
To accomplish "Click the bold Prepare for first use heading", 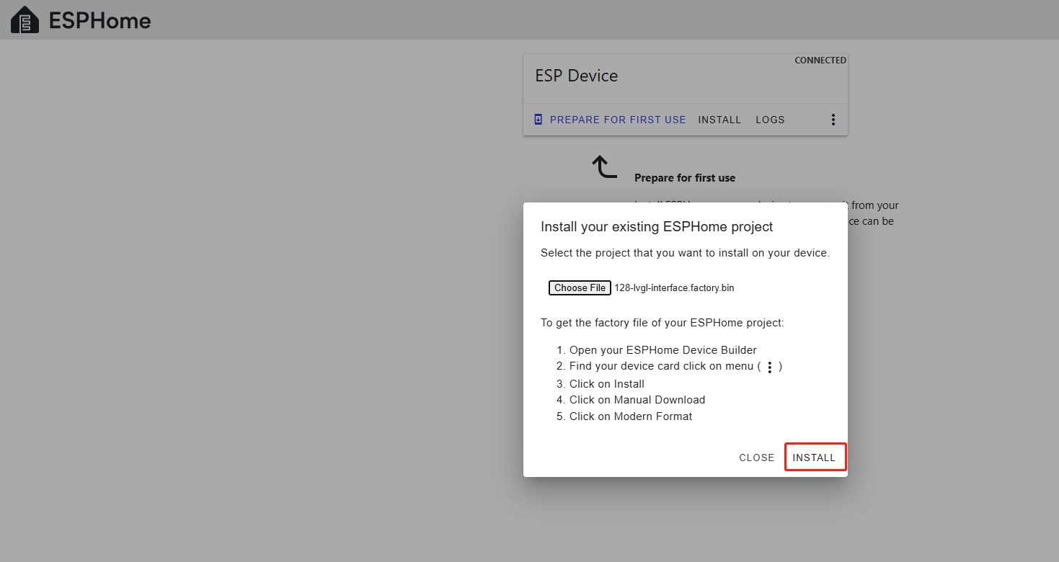I will [684, 178].
